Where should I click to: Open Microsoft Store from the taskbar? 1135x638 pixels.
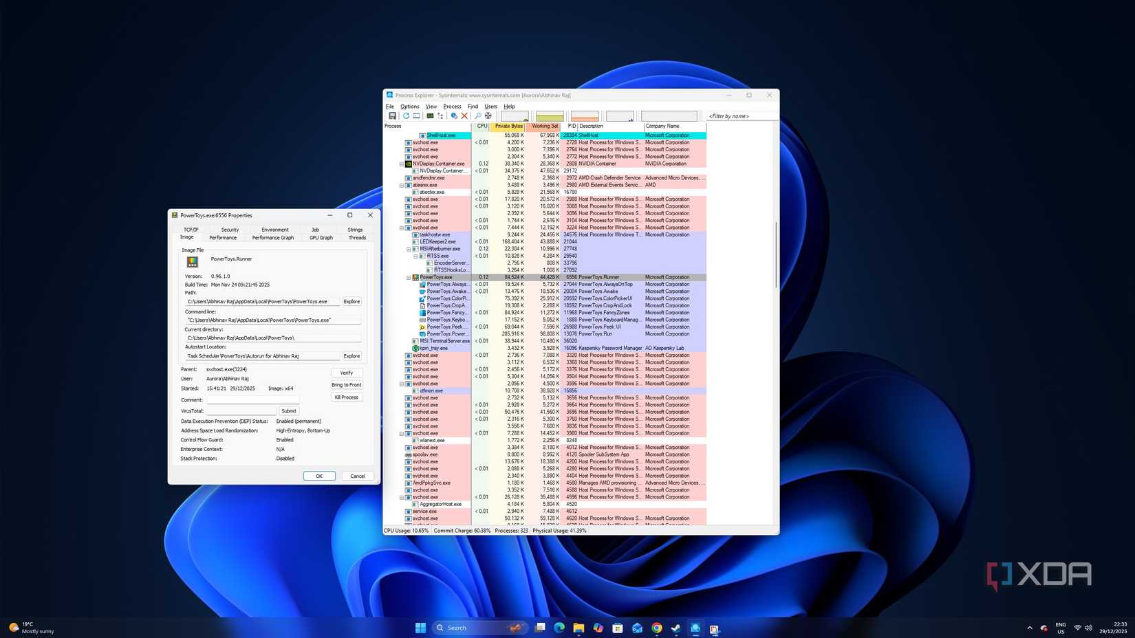(618, 628)
